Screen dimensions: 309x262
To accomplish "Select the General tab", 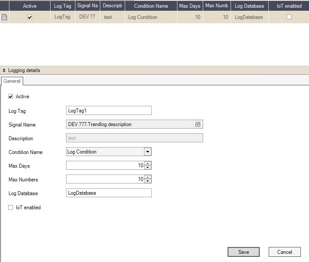I will [x=12, y=81].
